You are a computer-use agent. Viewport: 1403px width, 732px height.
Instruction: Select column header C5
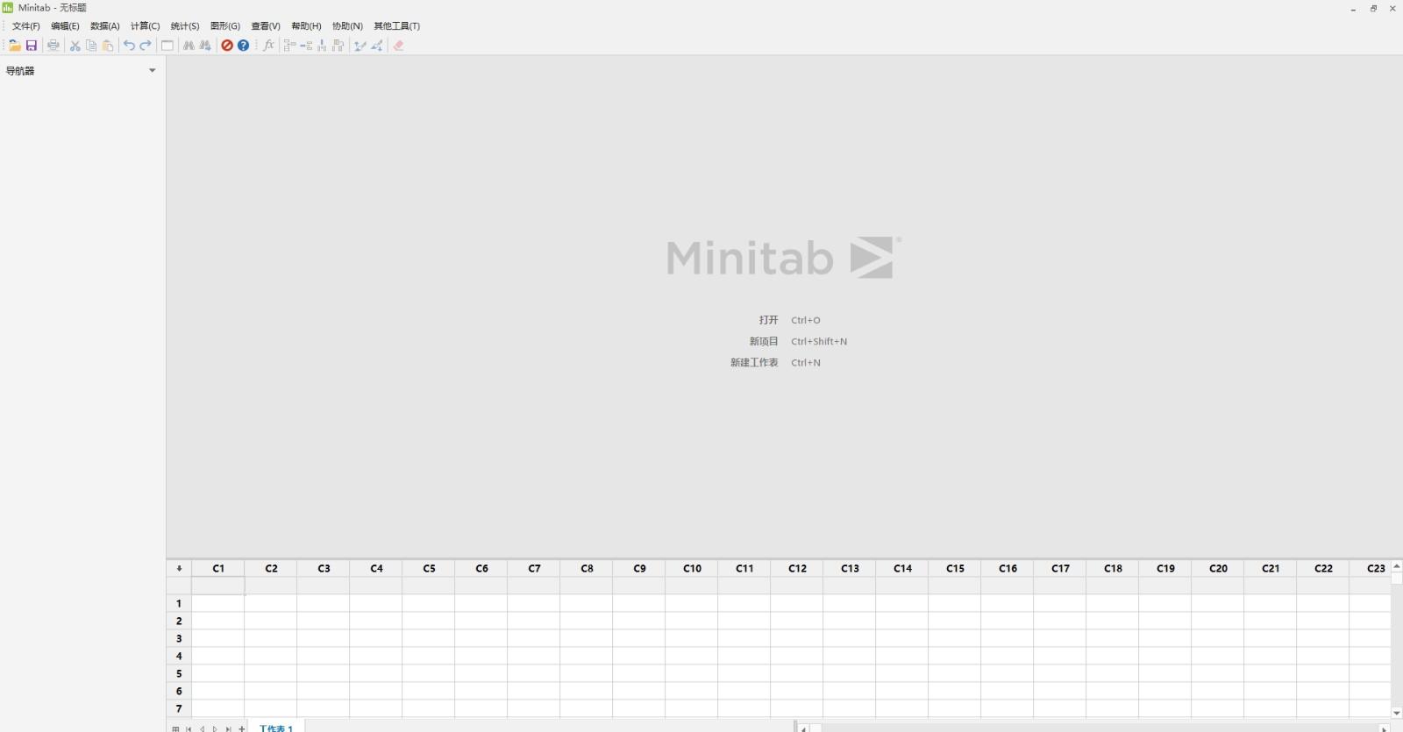[x=429, y=568]
